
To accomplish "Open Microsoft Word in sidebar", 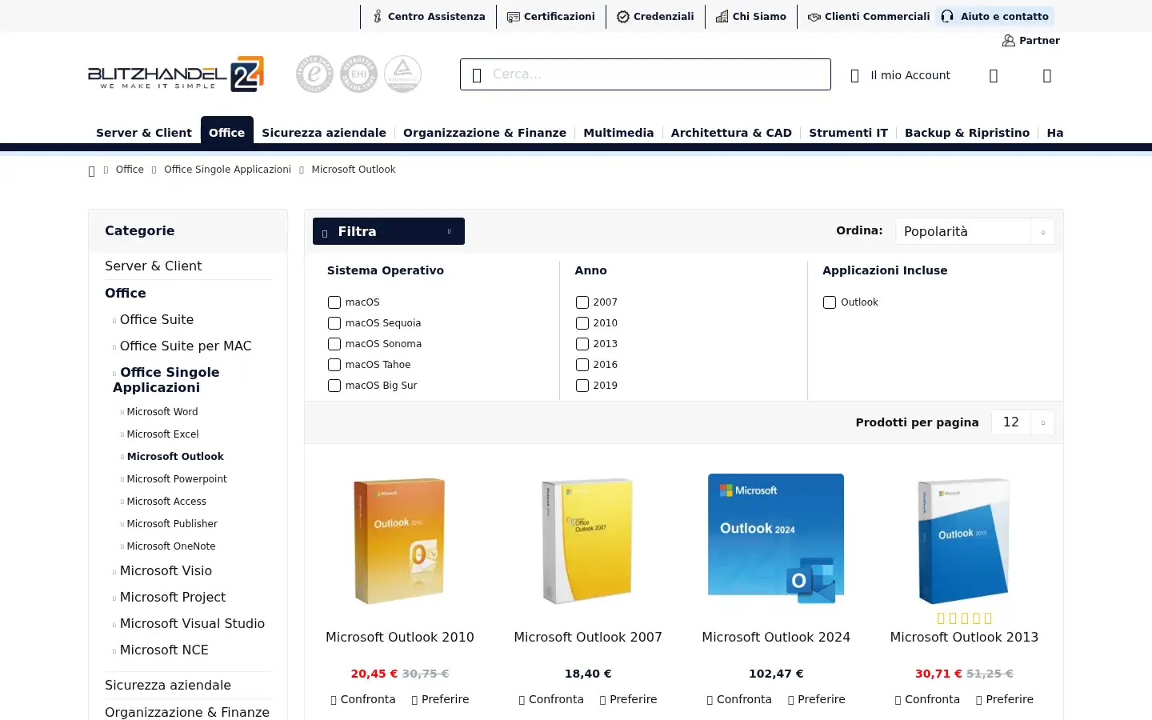I will point(162,412).
